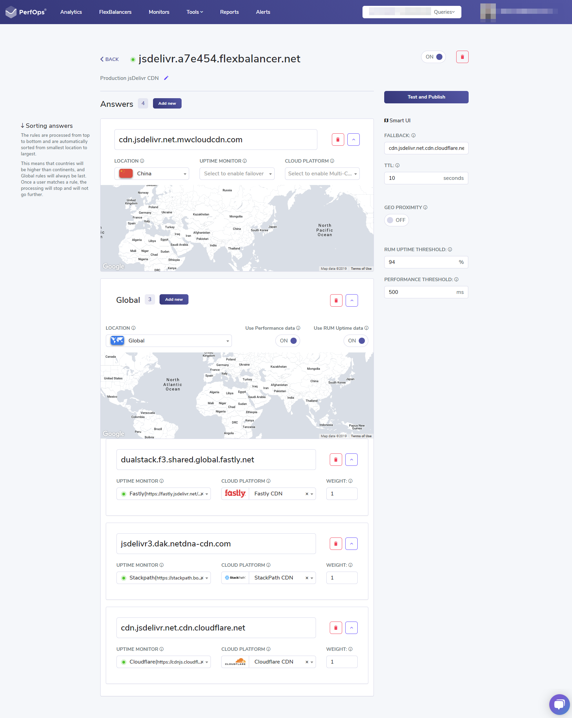572x718 pixels.
Task: Open the Reports page
Action: 229,12
